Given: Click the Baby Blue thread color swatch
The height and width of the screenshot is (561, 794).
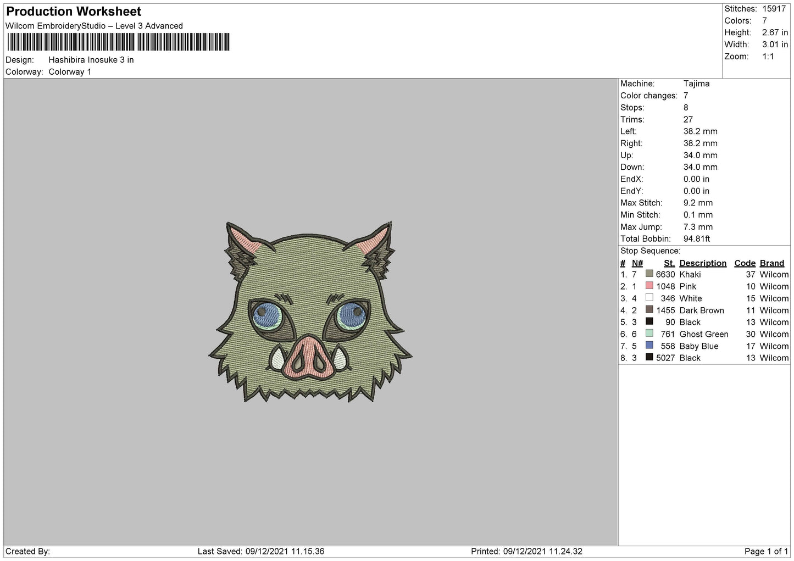Looking at the screenshot, I should tap(649, 346).
